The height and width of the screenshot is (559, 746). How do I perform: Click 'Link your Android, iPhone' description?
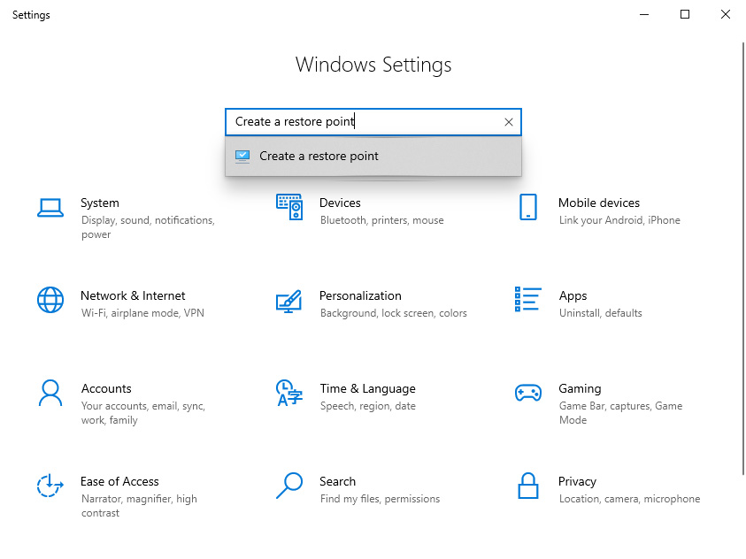(619, 220)
